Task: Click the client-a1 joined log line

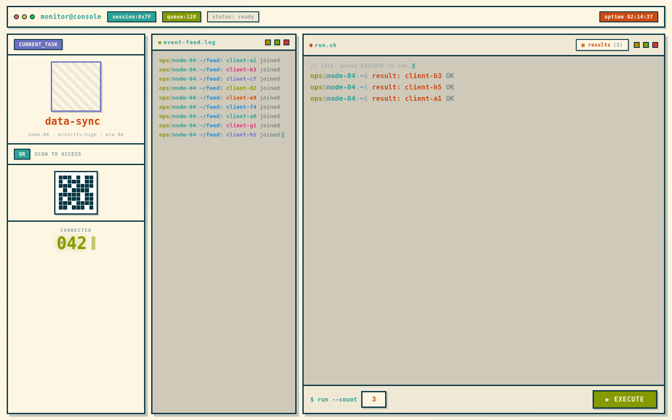Action: [x=219, y=60]
